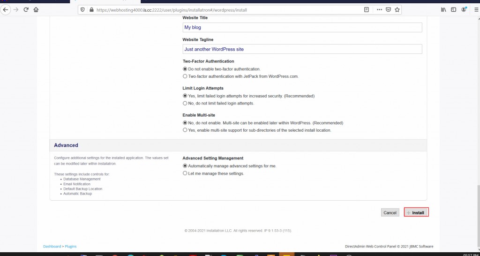This screenshot has height=256, width=480.
Task: Click the Enable Multi-site label
Action: coord(199,115)
